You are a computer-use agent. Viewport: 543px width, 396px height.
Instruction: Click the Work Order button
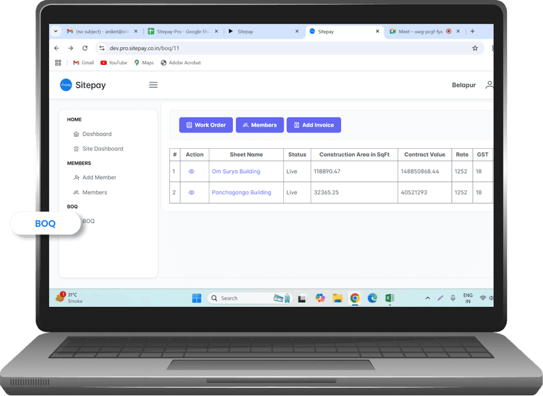click(206, 125)
